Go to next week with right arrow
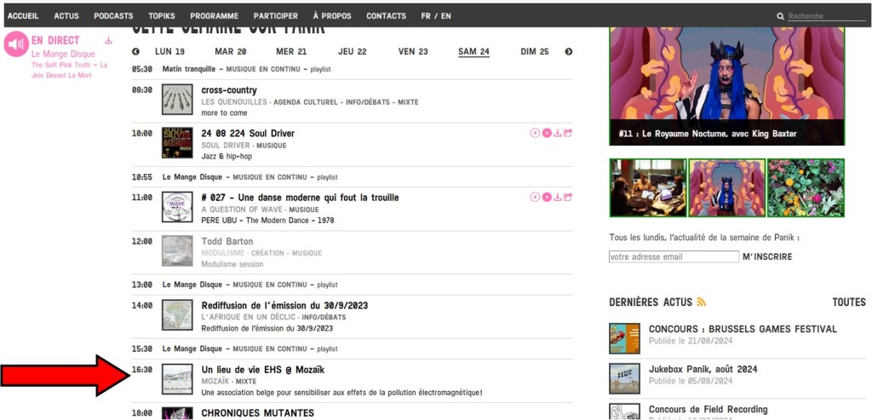Screen dimensions: 872x420 [x=569, y=52]
